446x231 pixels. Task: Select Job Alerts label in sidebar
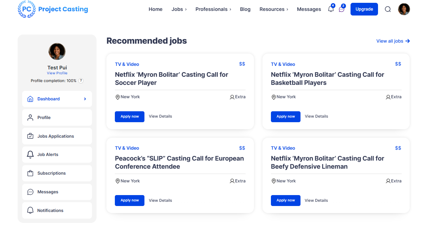pyautogui.click(x=48, y=155)
